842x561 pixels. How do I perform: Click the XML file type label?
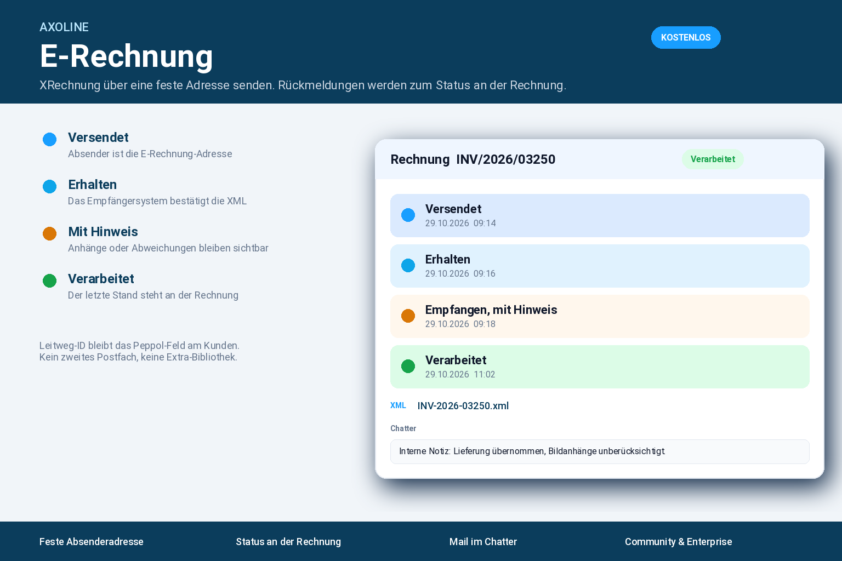pyautogui.click(x=398, y=405)
